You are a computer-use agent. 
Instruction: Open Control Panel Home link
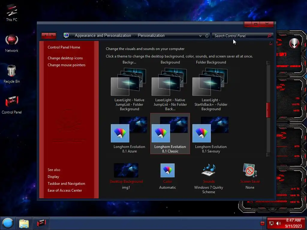point(64,47)
